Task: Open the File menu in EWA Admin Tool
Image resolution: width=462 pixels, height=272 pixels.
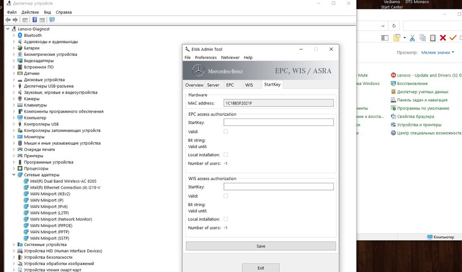Action: tap(188, 58)
